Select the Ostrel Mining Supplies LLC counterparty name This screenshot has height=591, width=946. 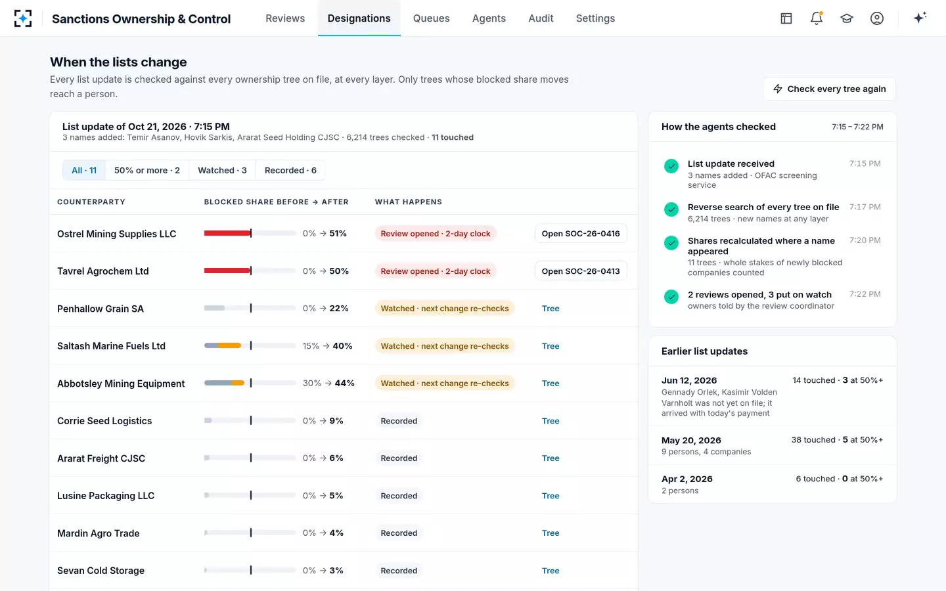pyautogui.click(x=117, y=234)
